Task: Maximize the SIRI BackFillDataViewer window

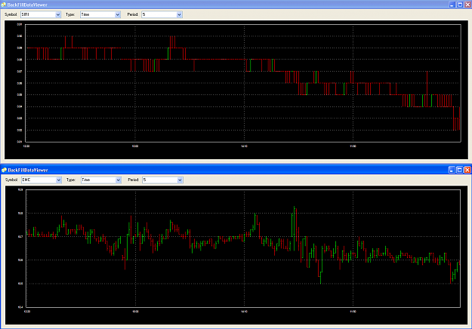Action: click(460, 5)
